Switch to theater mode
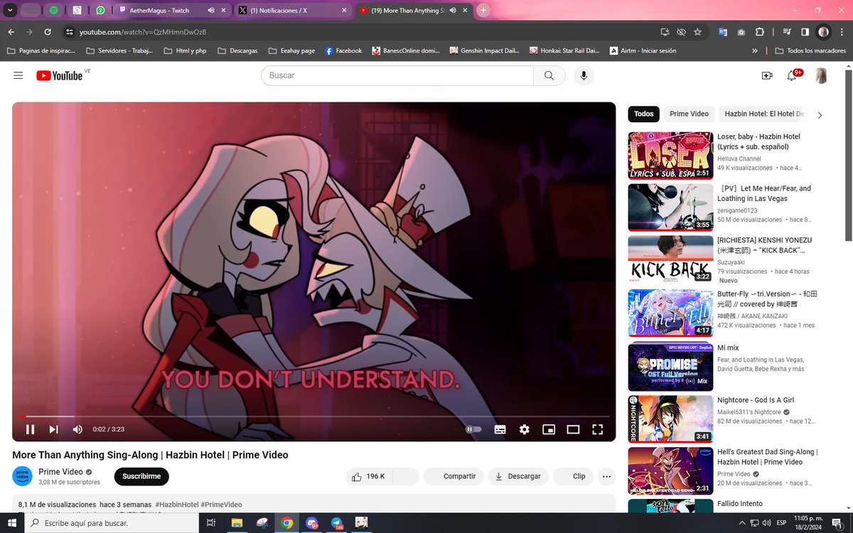 (573, 429)
